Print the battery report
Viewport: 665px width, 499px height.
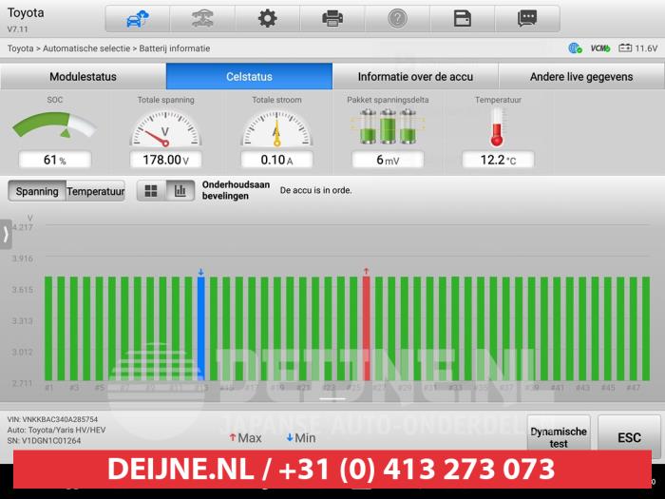[x=332, y=18]
